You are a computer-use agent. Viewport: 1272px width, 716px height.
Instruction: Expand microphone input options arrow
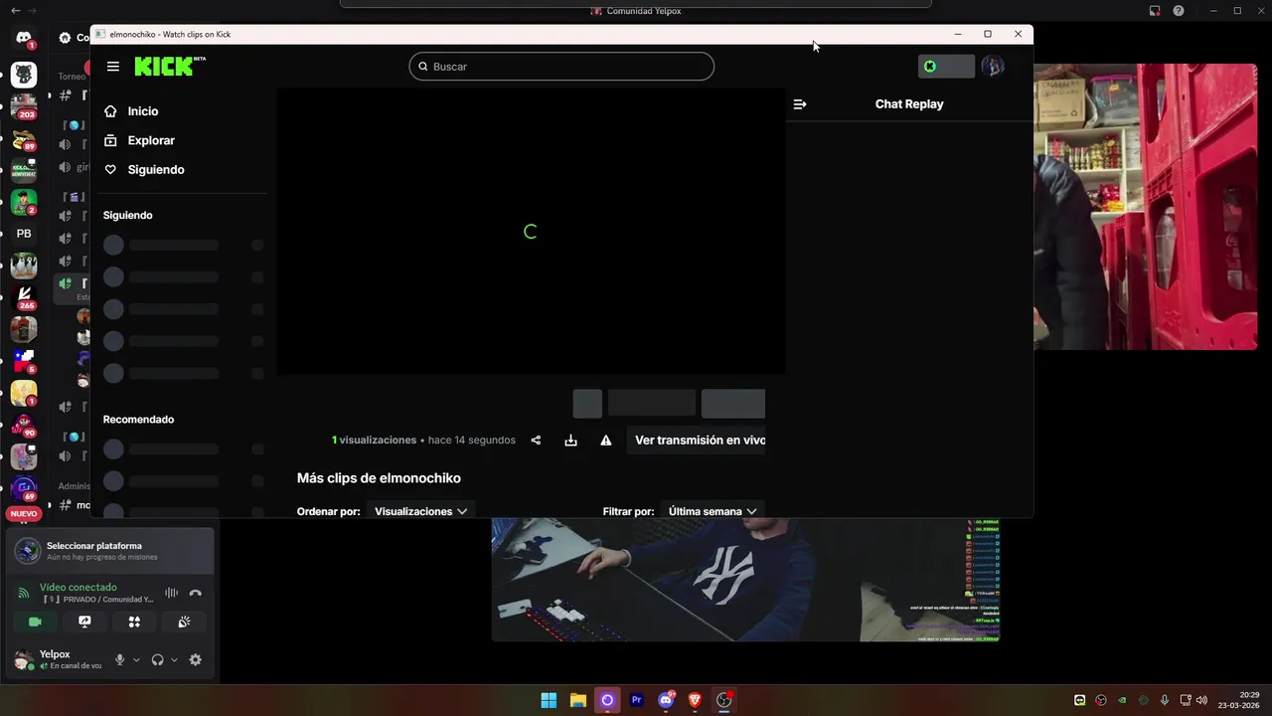(x=136, y=659)
